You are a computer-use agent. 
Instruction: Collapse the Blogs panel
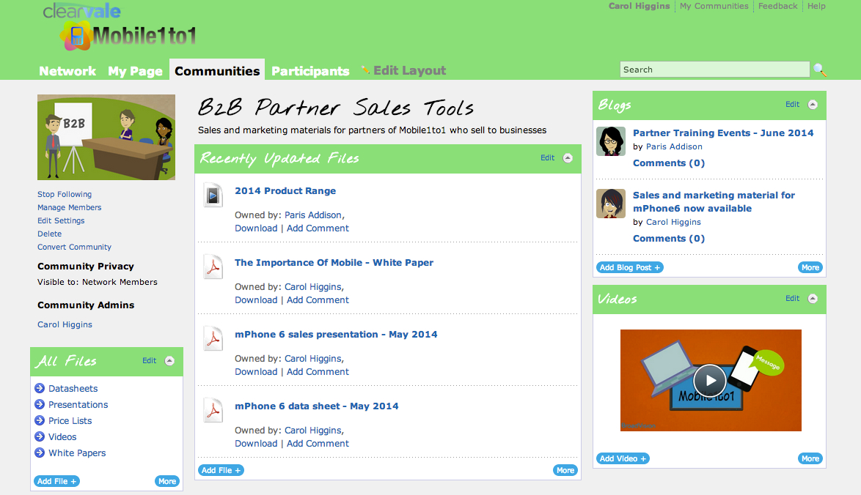click(813, 105)
